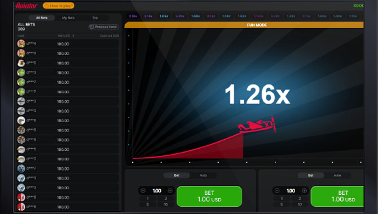378x214 pixels.
Task: Select the 1.05x round history chip
Action: [x=164, y=16]
